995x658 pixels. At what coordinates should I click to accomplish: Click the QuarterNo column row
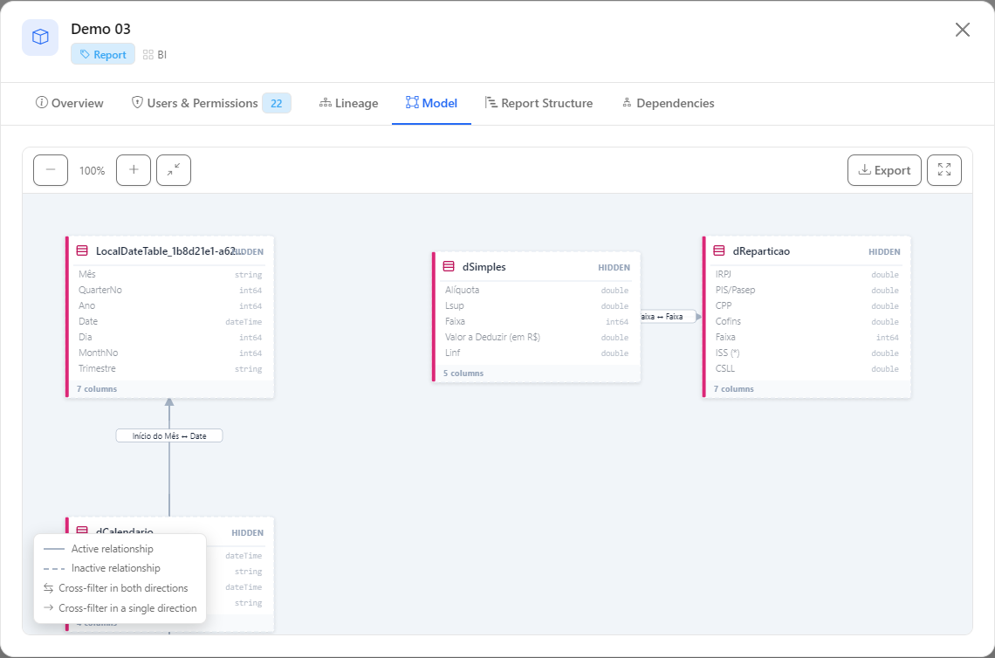pyautogui.click(x=170, y=290)
